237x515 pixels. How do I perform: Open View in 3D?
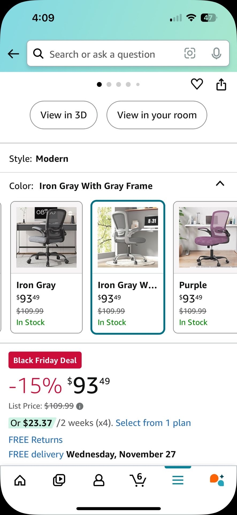pyautogui.click(x=63, y=115)
